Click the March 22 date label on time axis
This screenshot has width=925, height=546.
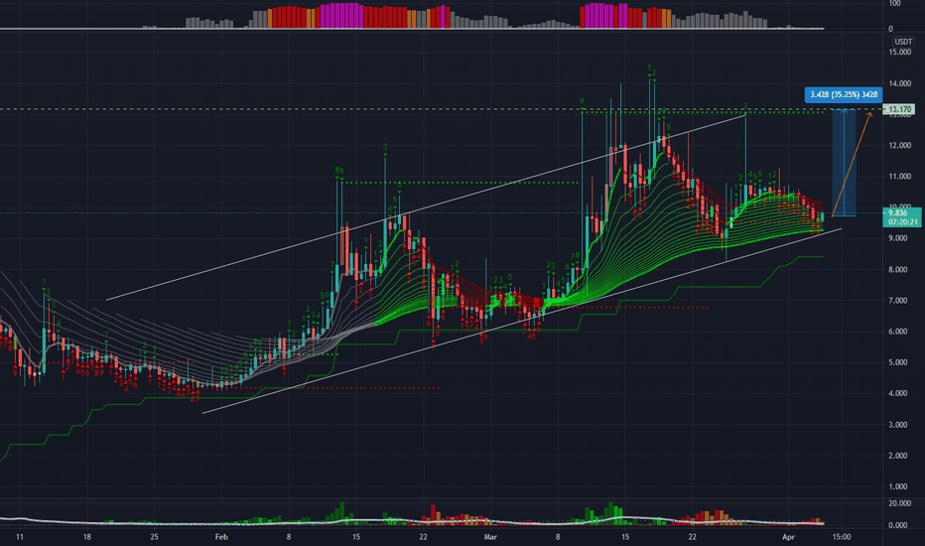(693, 537)
